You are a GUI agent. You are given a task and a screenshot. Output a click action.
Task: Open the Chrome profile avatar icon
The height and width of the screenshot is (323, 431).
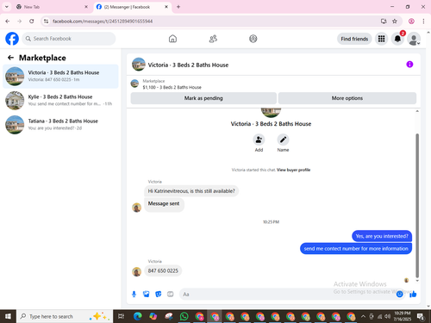click(411, 22)
